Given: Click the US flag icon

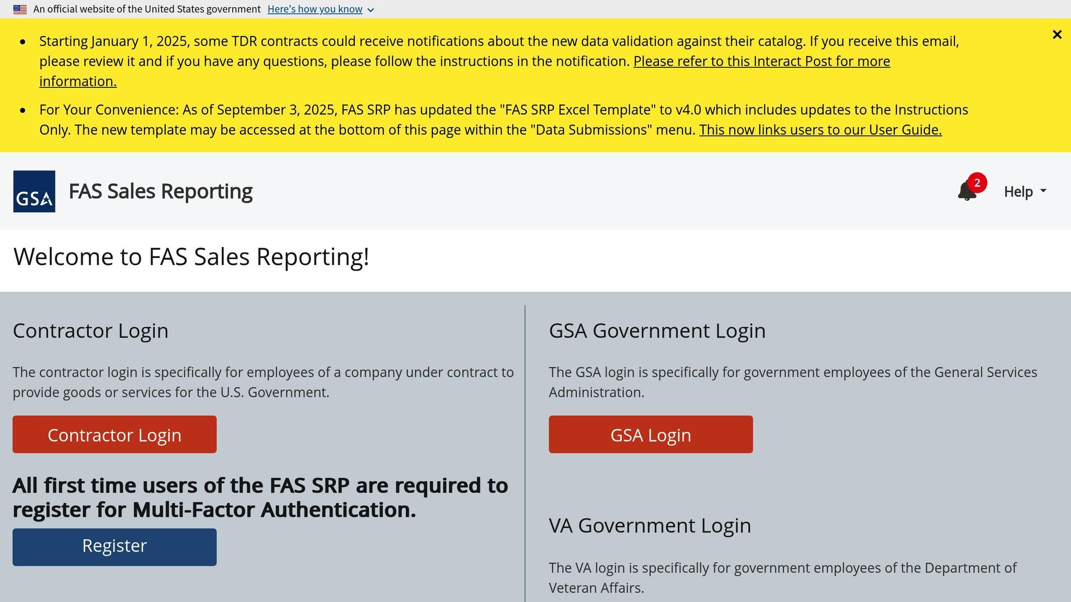Looking at the screenshot, I should click(x=20, y=9).
